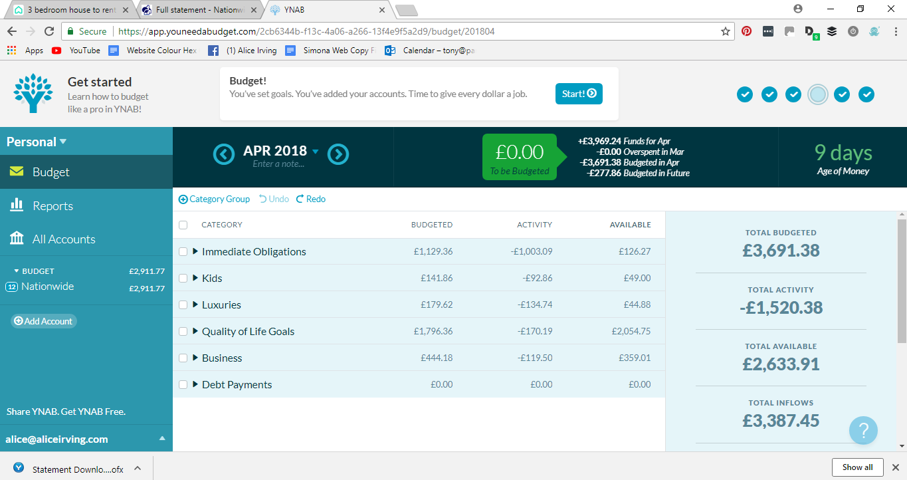Collapse the BUDGET accounts section
This screenshot has width=907, height=480.
pyautogui.click(x=17, y=271)
